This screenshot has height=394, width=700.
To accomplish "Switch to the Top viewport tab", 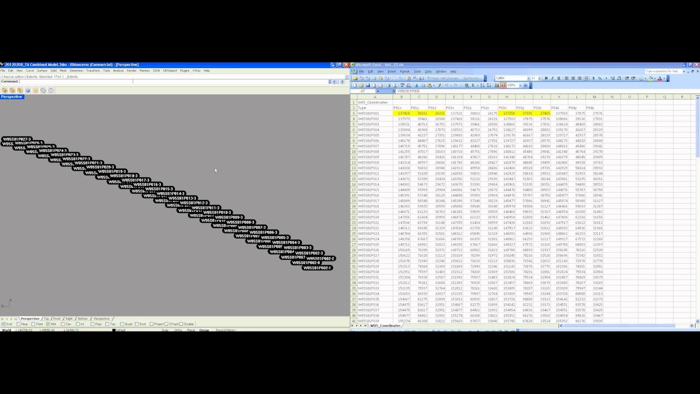I will pos(46,318).
